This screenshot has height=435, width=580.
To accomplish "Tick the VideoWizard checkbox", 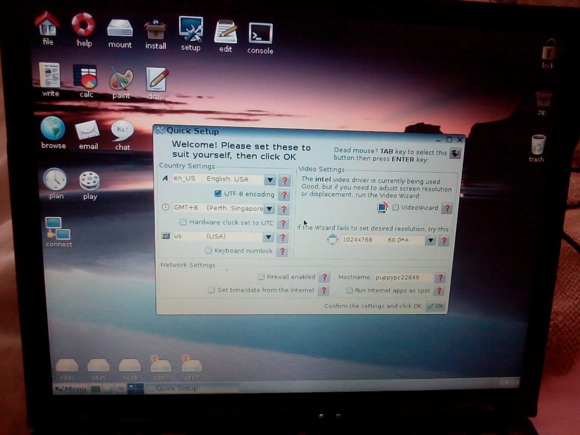I will point(396,207).
